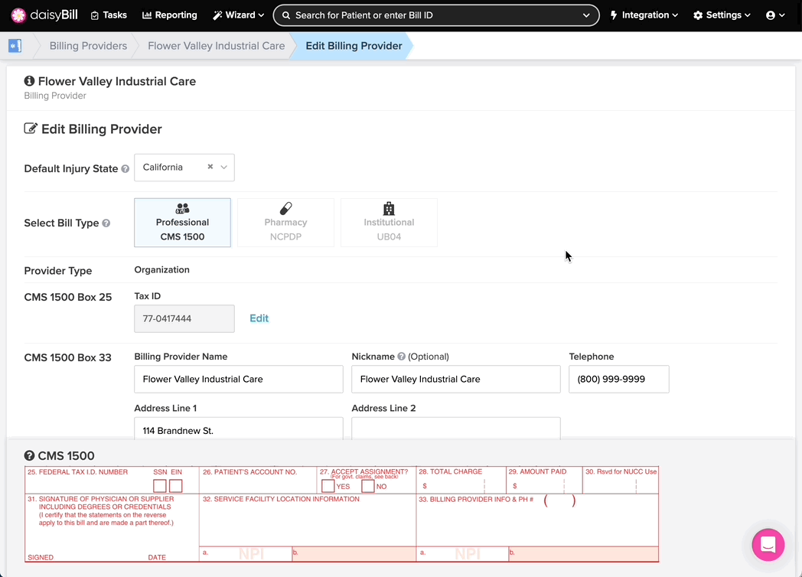Click the Billing Provider Name field

click(x=239, y=379)
